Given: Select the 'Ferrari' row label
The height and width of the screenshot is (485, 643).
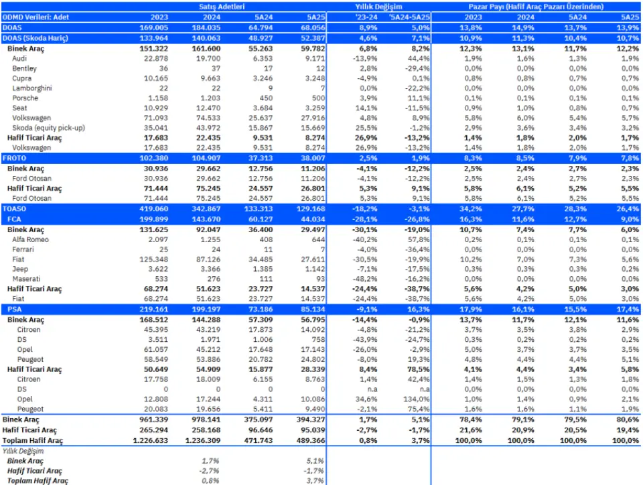Looking at the screenshot, I should pyautogui.click(x=23, y=250).
